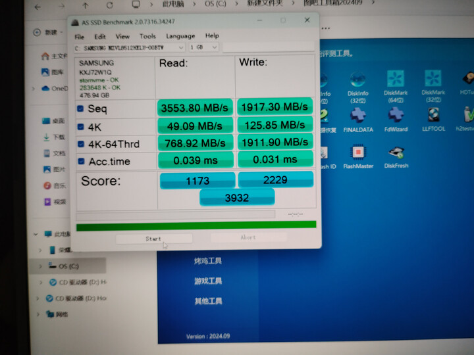Select the 游戏工具 category

(208, 281)
